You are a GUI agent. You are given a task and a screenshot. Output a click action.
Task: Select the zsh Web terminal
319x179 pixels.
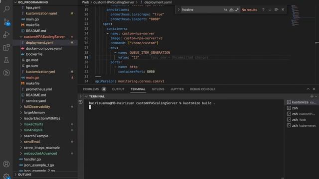click(302, 120)
